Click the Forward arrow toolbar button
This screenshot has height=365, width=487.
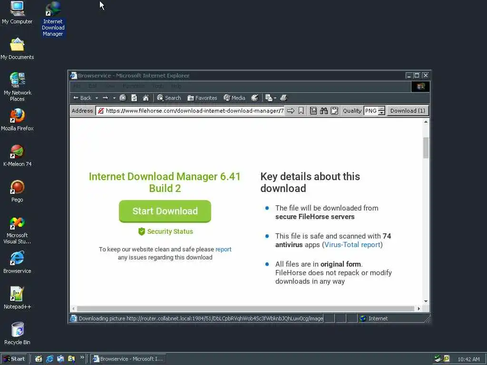(106, 98)
